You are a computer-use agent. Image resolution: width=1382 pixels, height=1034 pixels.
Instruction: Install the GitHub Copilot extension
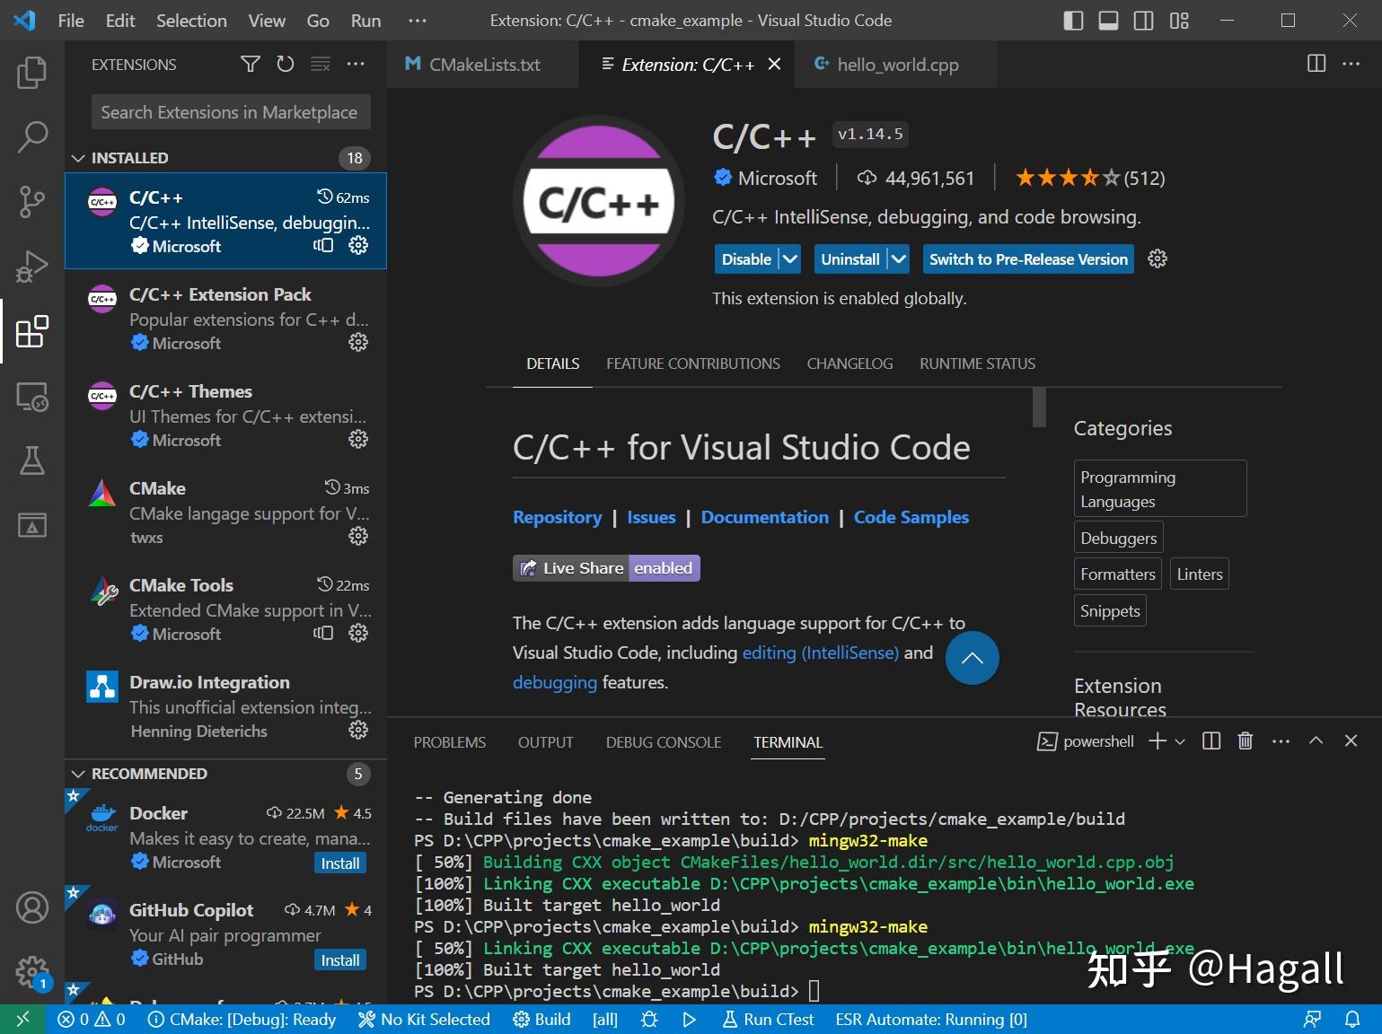coord(340,960)
